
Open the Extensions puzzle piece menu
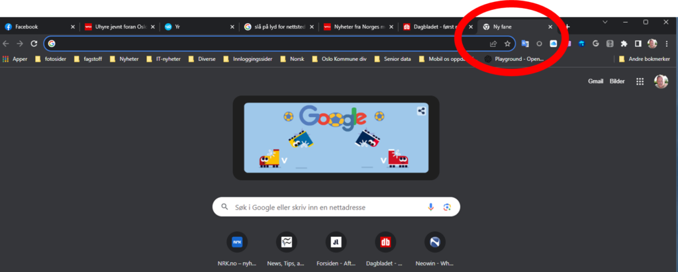624,44
